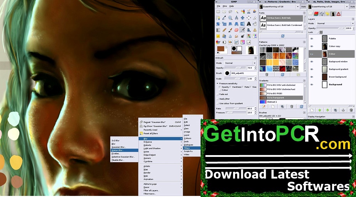Click the edit gradient pencil icon

click(264, 106)
